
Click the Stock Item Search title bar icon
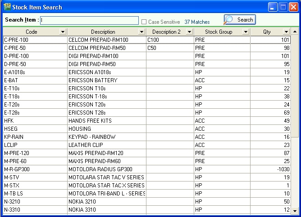point(7,7)
